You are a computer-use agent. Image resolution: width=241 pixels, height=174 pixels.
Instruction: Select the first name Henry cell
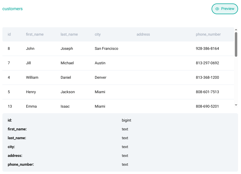coord(31,92)
